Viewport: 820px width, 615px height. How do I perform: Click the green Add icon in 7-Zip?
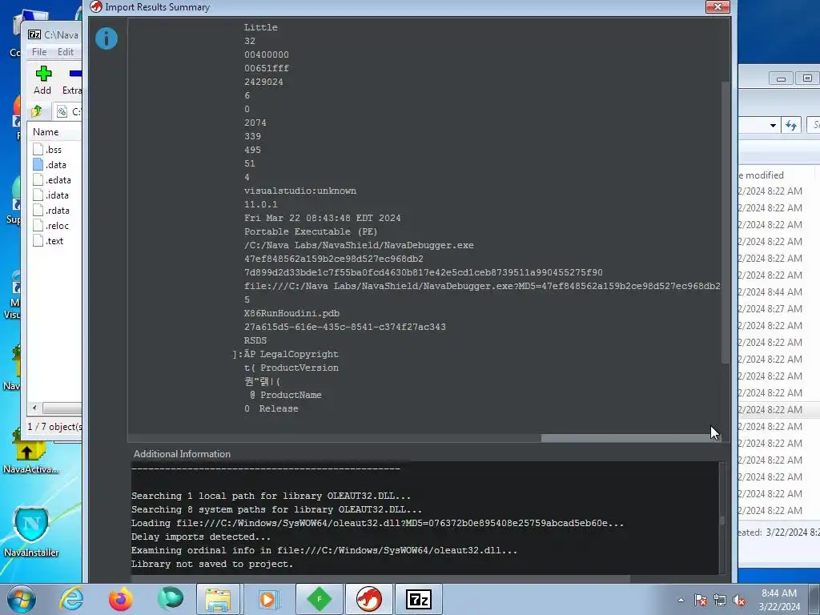coord(43,73)
